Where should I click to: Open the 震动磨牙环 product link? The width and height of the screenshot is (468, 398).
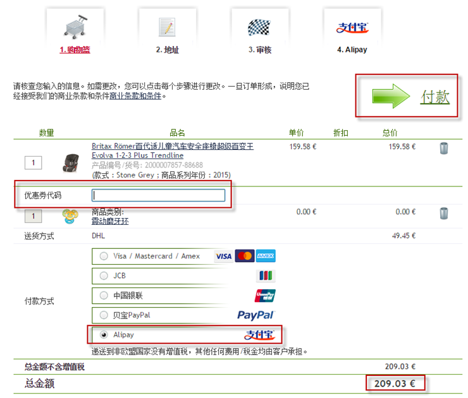pyautogui.click(x=110, y=221)
